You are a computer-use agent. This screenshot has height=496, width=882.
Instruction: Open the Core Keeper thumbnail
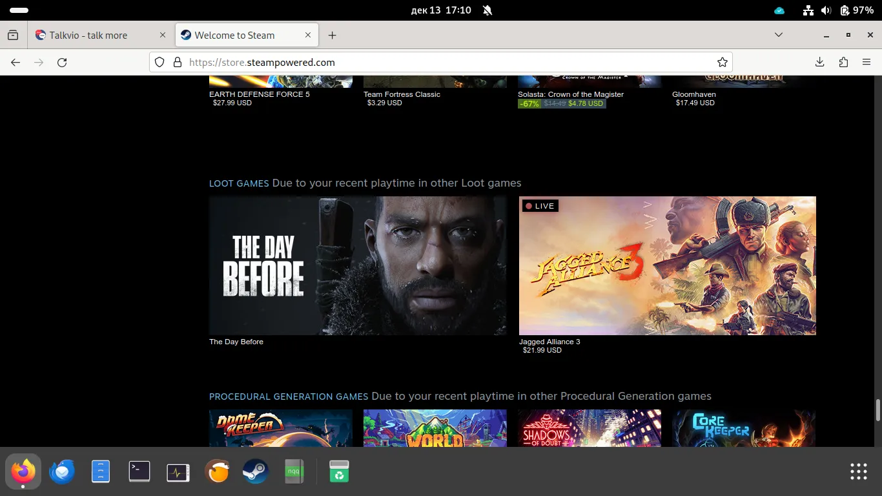click(744, 428)
